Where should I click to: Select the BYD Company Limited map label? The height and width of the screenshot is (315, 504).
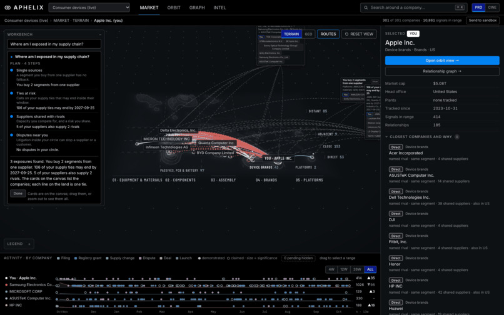(x=215, y=153)
